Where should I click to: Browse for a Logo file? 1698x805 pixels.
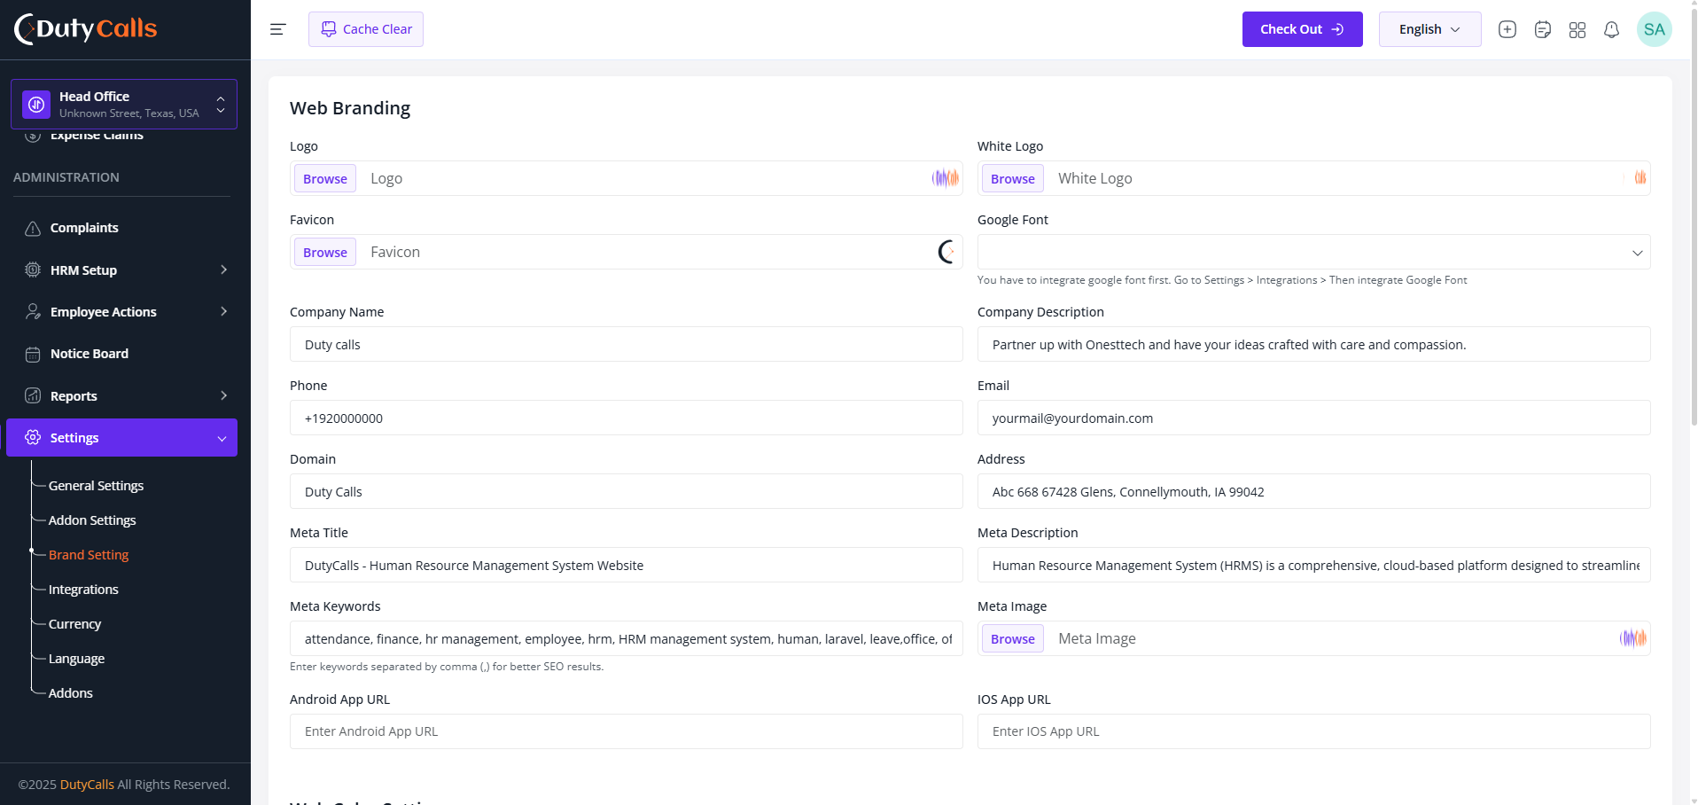325,178
